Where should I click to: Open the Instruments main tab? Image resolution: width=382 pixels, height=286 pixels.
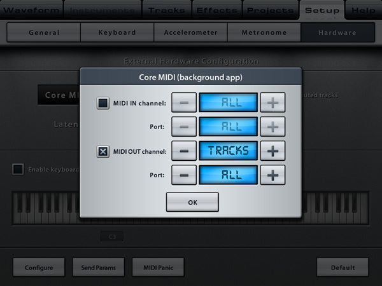coord(103,10)
